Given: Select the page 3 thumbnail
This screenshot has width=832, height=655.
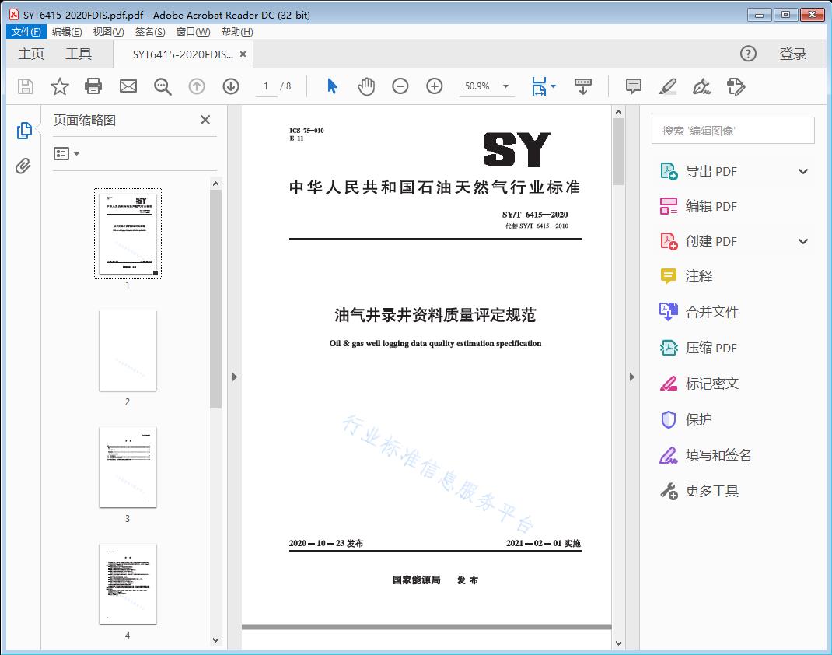Looking at the screenshot, I should pos(128,467).
